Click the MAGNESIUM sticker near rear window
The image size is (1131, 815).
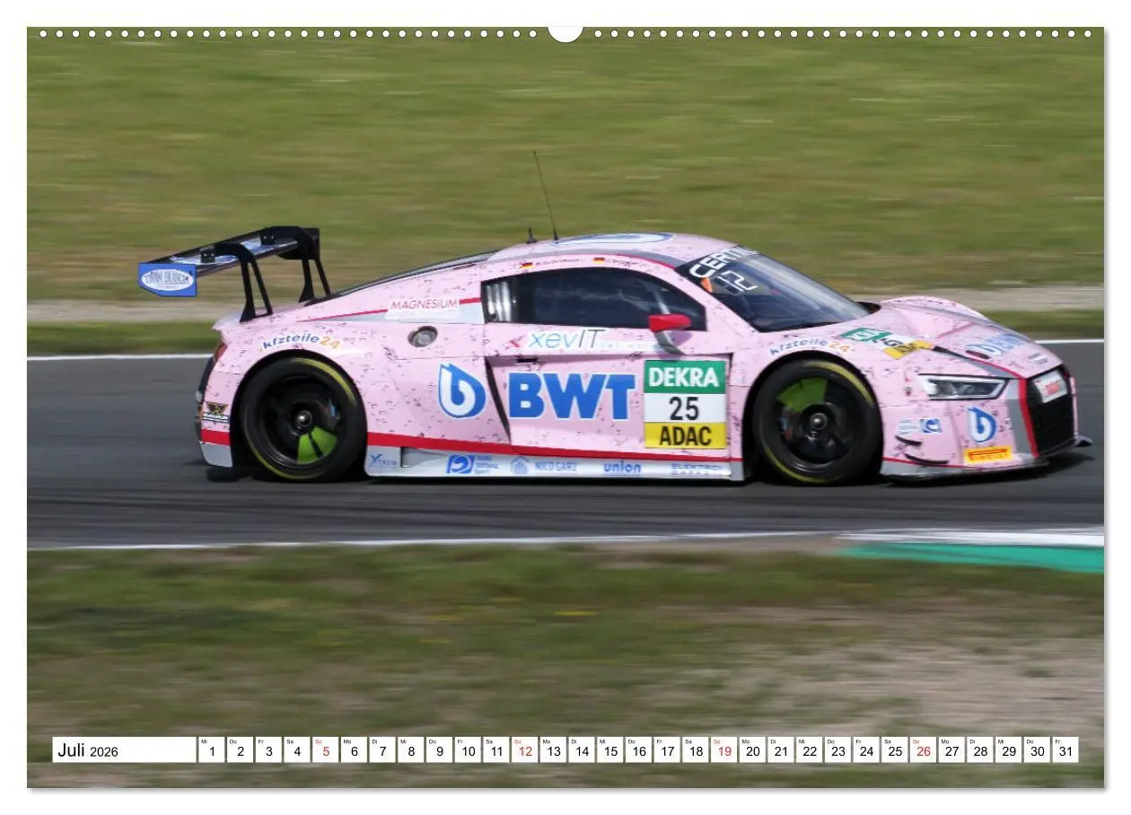(x=424, y=305)
